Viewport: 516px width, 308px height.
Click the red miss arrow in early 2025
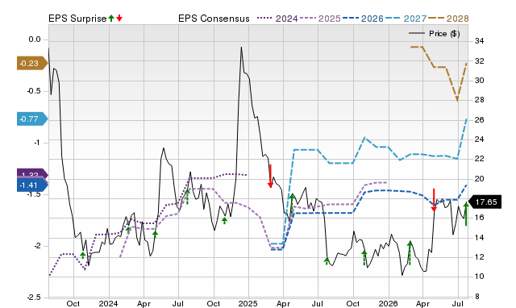[271, 176]
